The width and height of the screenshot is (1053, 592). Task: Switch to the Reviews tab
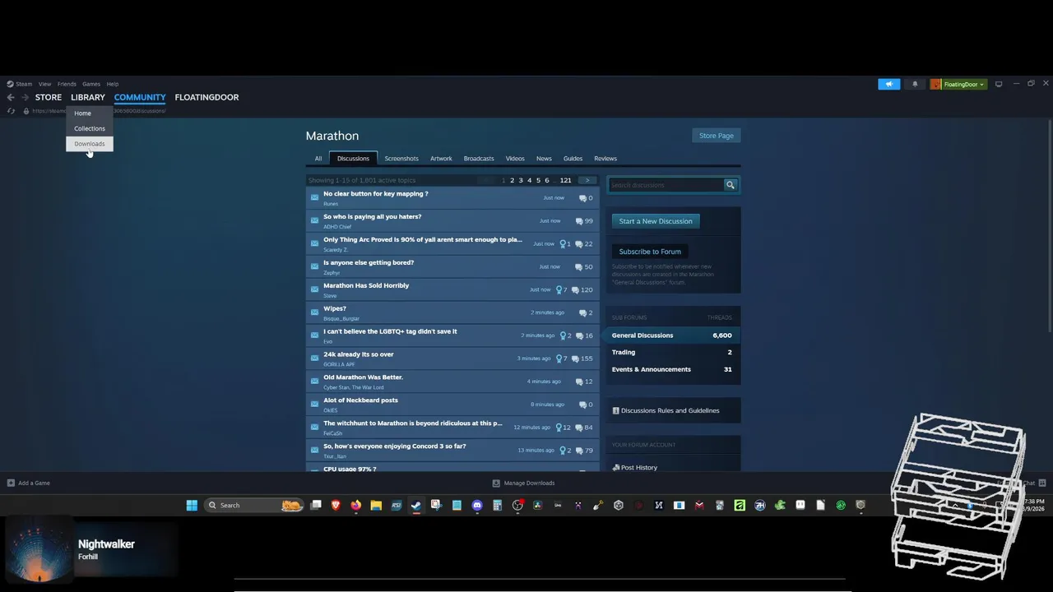pos(605,159)
